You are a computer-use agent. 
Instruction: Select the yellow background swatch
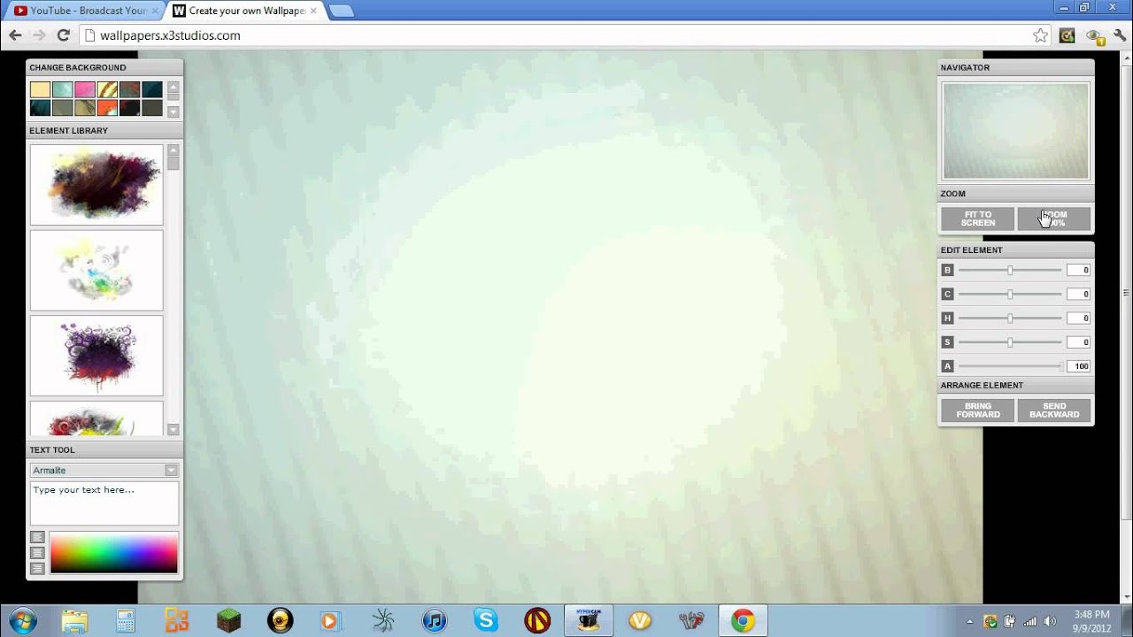40,89
